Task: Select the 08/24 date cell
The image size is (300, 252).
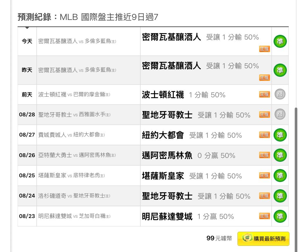Action: [27, 196]
